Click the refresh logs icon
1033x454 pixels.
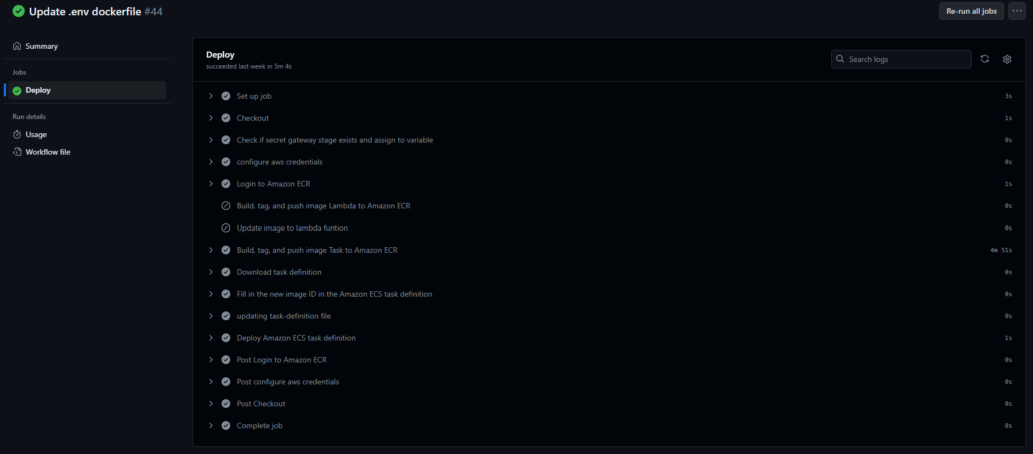(984, 59)
